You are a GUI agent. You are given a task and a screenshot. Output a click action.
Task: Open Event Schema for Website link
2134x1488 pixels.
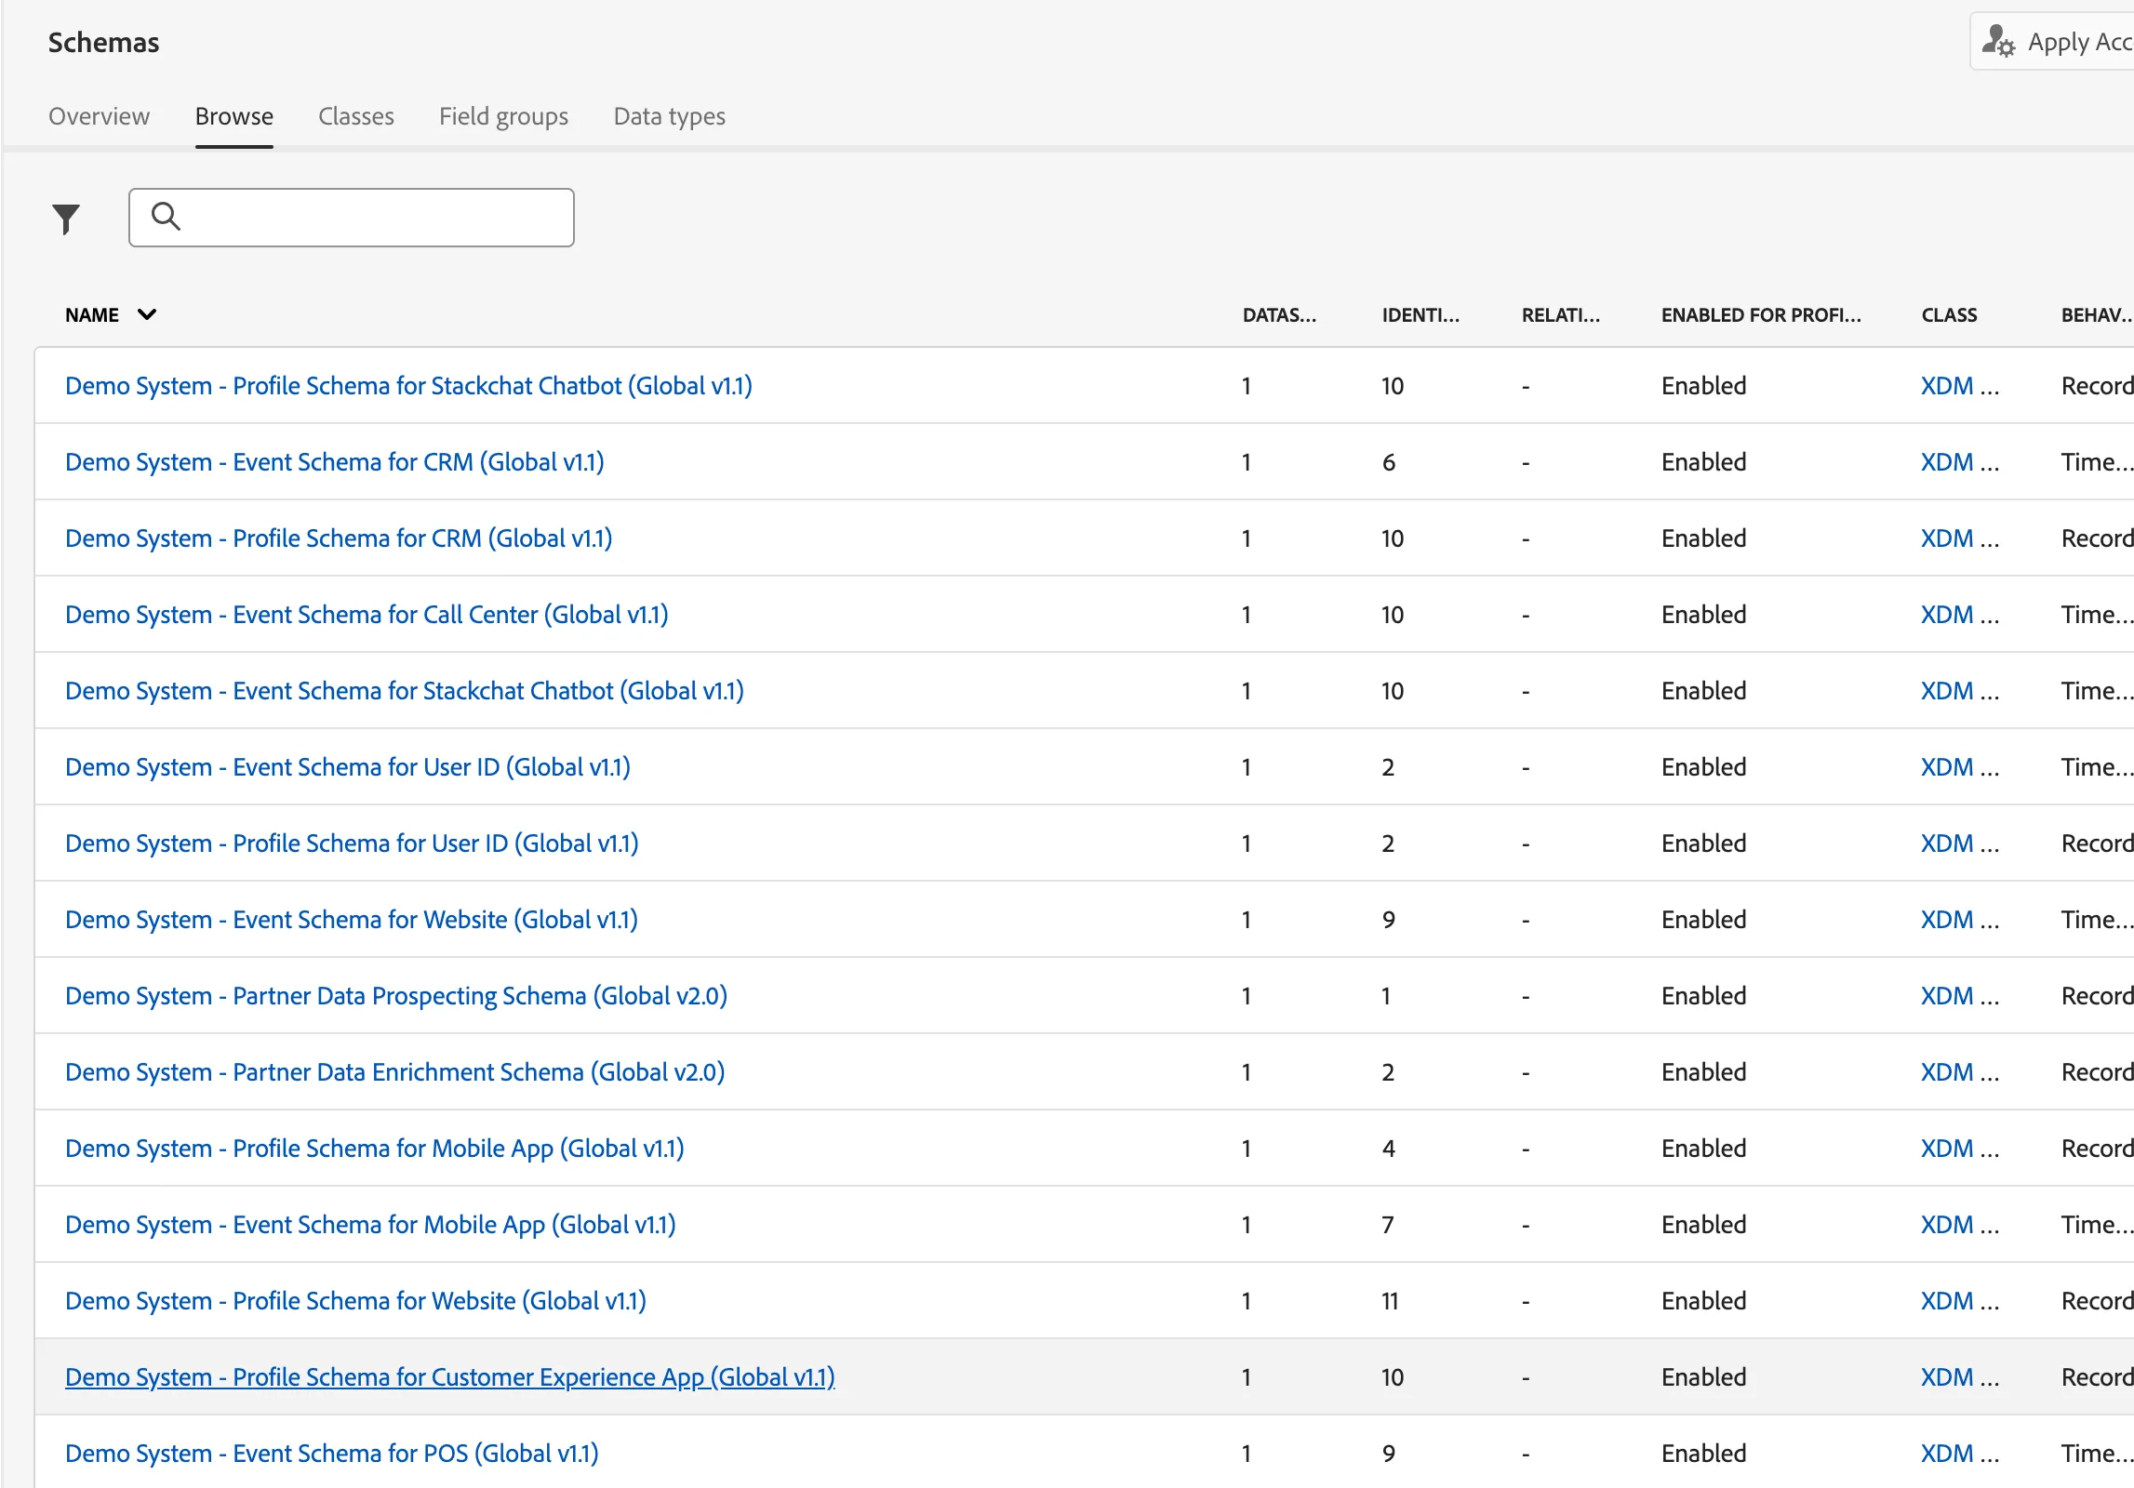click(352, 920)
